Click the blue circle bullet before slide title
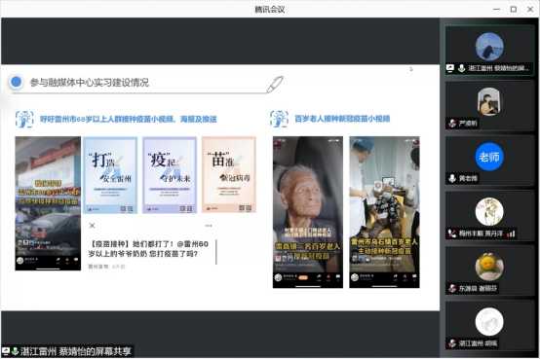Screen dimensions: 540x359 (x=16, y=82)
